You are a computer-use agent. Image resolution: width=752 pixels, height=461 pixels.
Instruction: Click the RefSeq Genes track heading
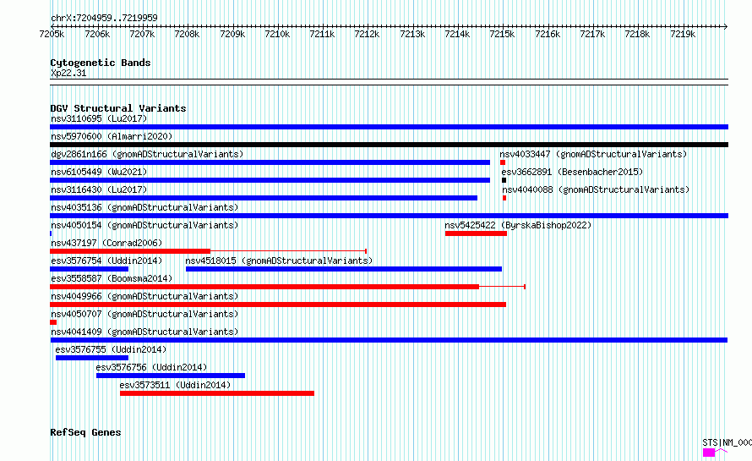tap(85, 432)
